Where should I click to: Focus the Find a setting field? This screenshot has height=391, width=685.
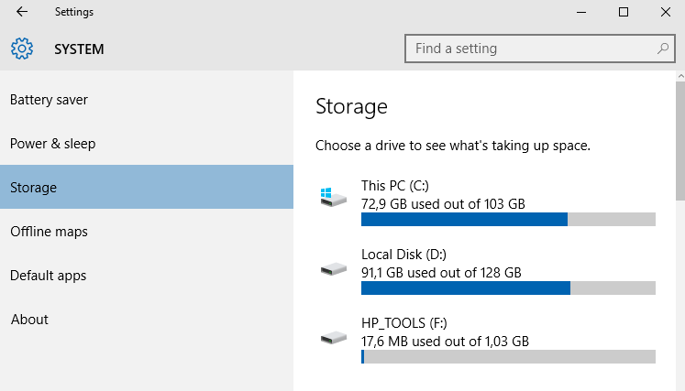540,49
